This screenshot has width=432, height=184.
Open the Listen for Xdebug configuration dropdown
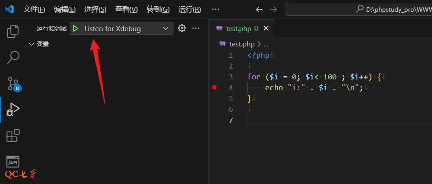coord(126,28)
